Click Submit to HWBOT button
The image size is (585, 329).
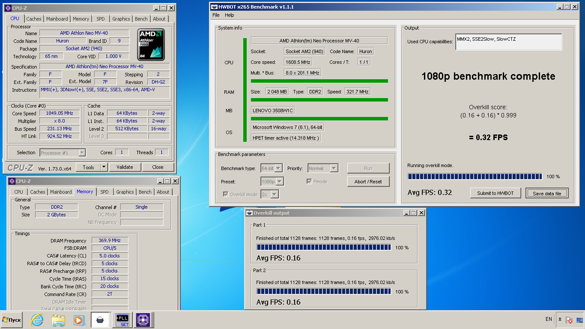495,193
